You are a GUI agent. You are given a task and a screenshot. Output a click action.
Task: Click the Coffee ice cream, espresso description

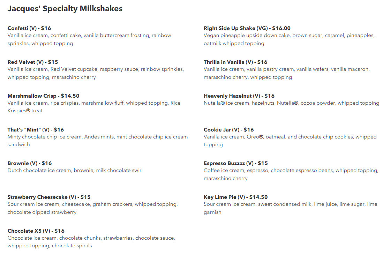click(291, 174)
